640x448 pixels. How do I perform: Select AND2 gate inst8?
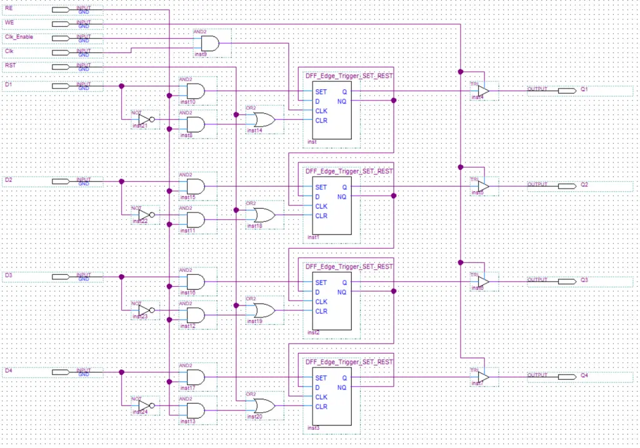click(x=196, y=124)
